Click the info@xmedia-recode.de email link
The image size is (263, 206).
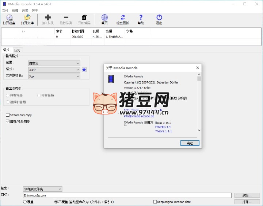tap(139, 116)
